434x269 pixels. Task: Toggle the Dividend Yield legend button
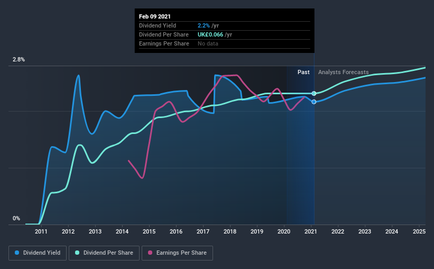38,253
